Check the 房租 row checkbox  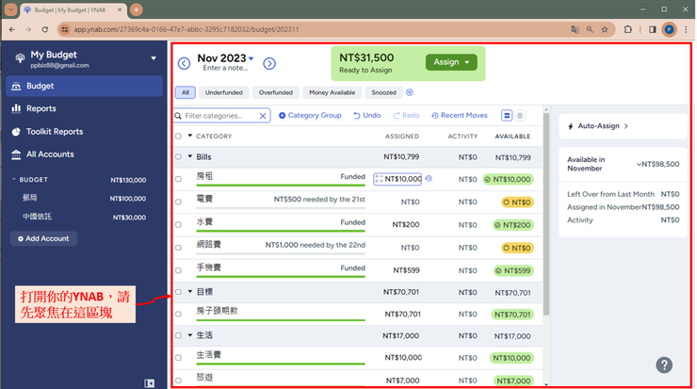[179, 179]
